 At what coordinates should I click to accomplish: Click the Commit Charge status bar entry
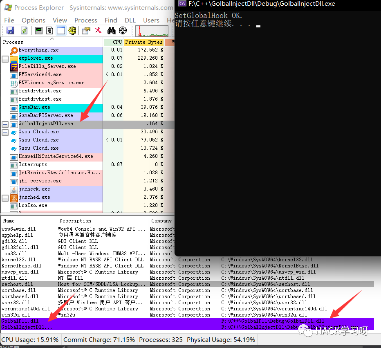pos(99,340)
